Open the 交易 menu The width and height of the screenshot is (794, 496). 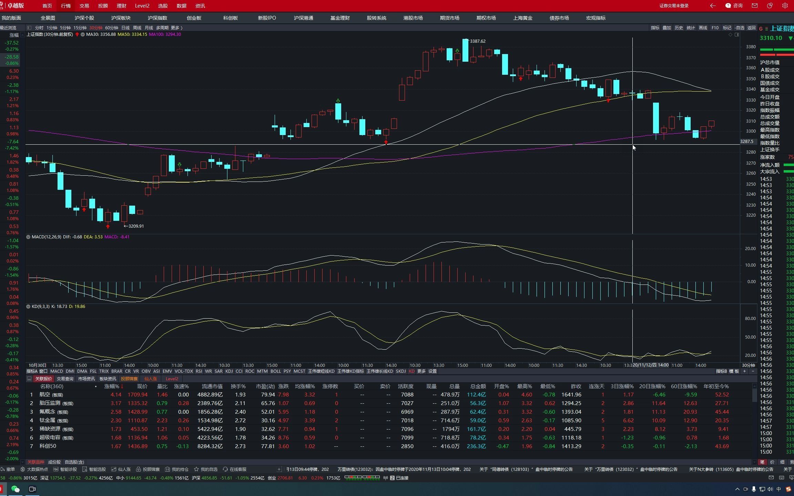(84, 6)
